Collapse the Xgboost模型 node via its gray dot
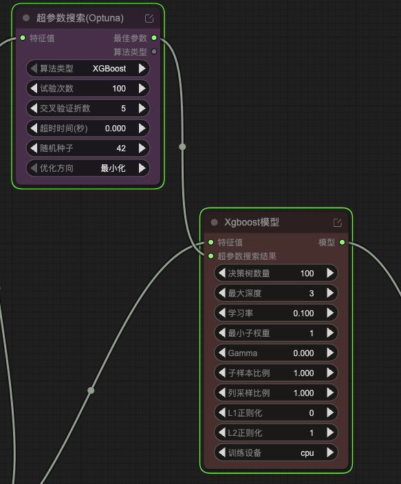Screen dimensions: 401x484 (214, 222)
